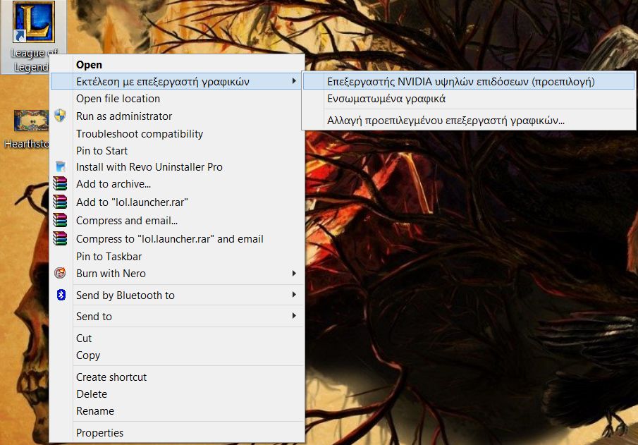Select the Hearthstone desktop shortcut icon
The image size is (638, 445).
coord(30,121)
